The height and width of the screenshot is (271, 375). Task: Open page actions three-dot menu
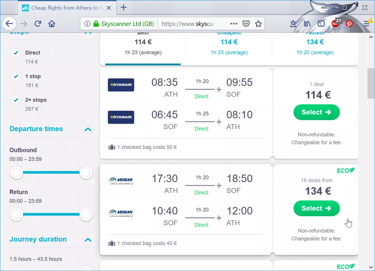click(x=234, y=24)
